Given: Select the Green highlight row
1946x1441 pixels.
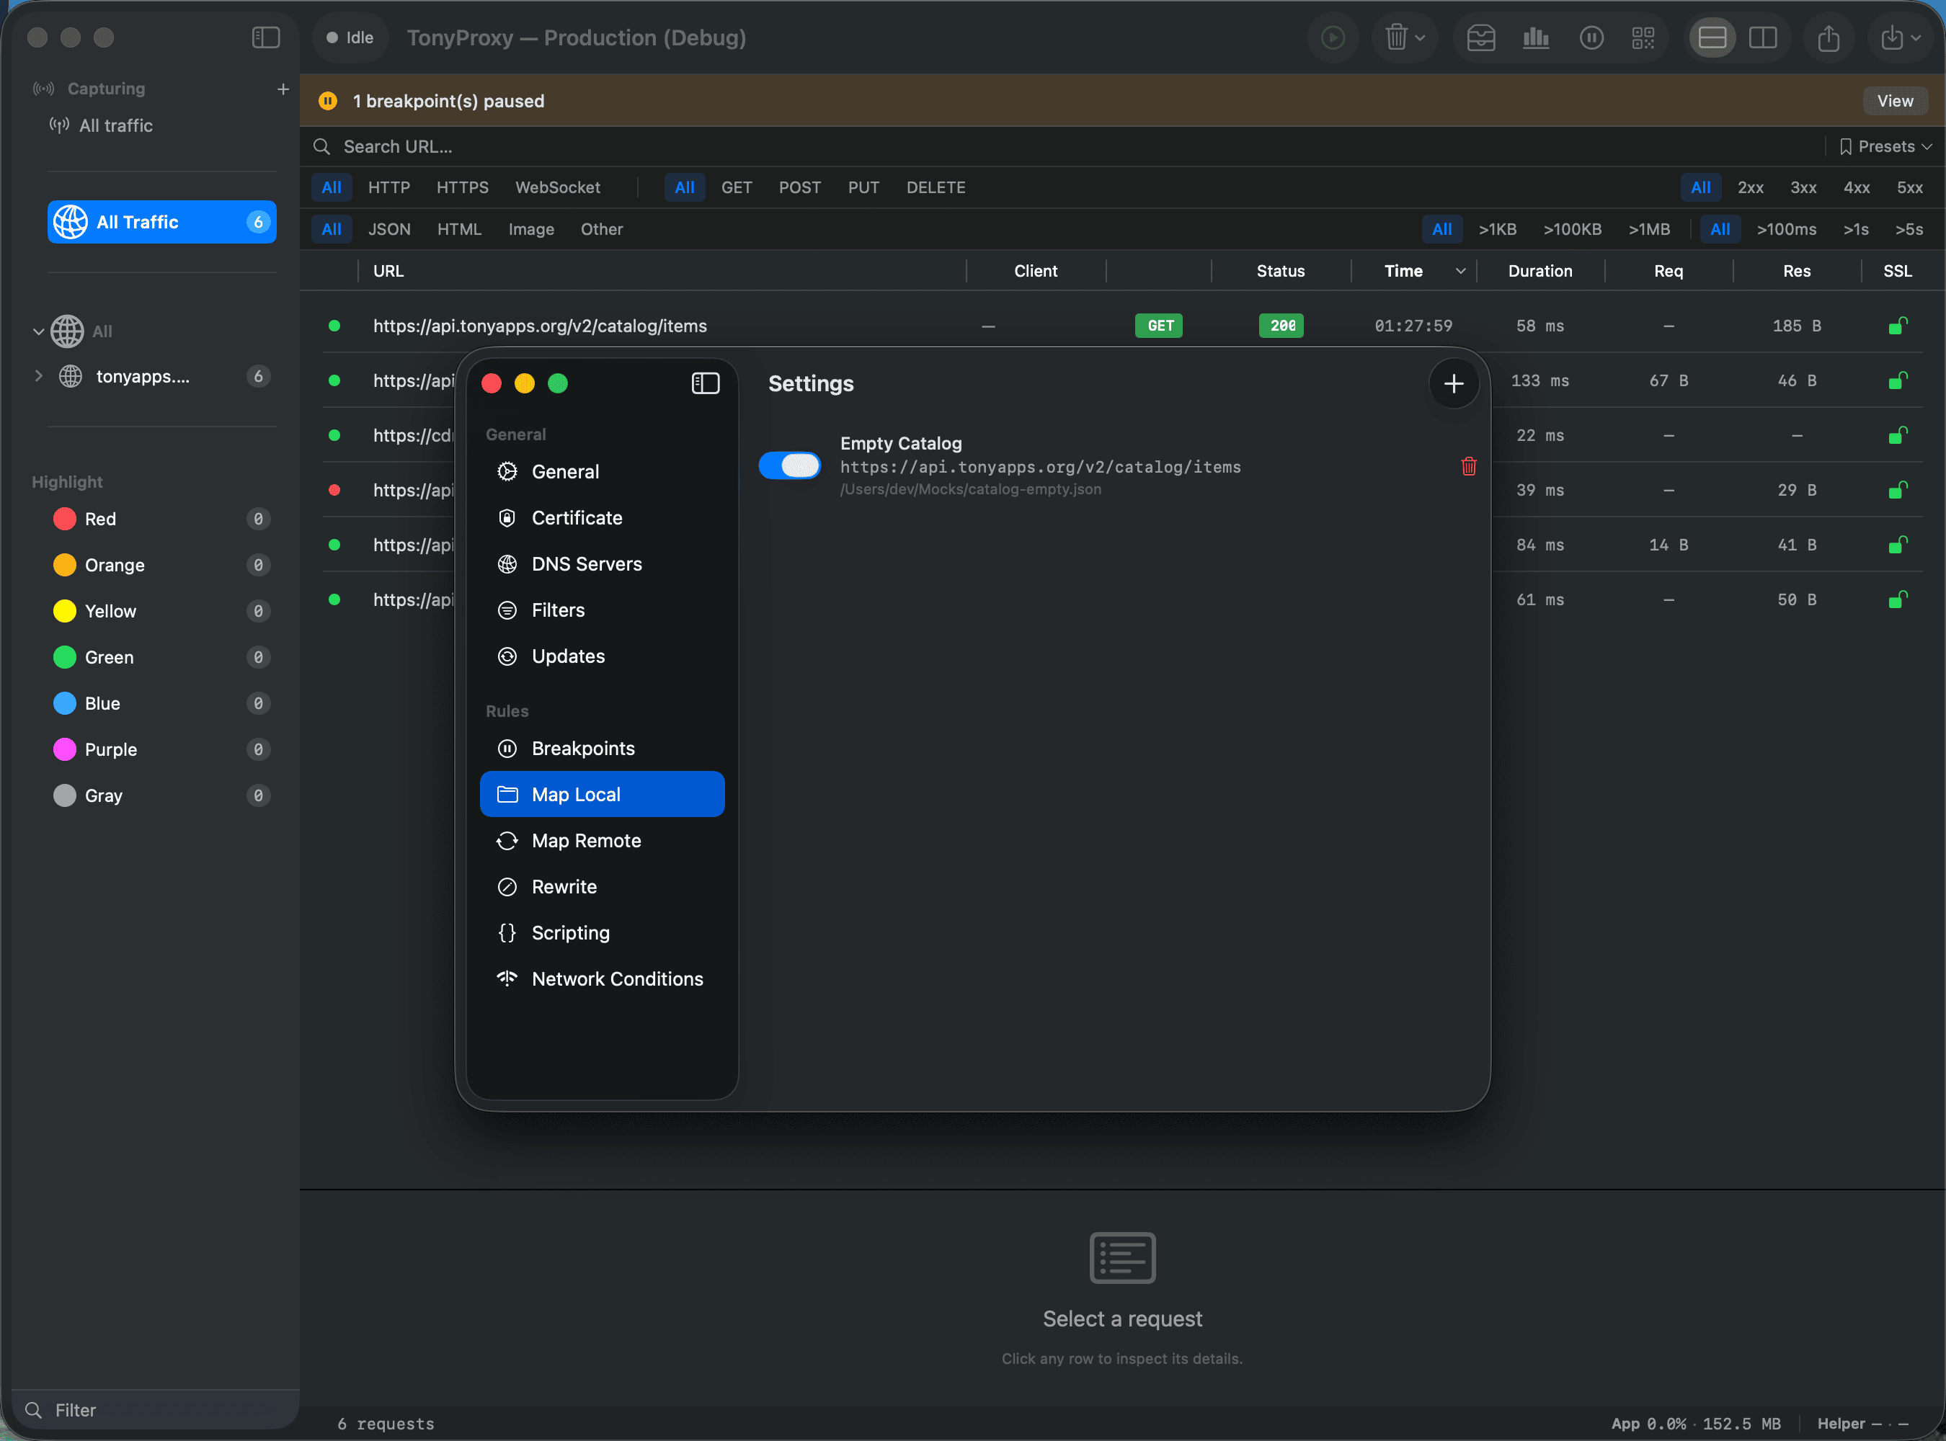Looking at the screenshot, I should pyautogui.click(x=161, y=658).
